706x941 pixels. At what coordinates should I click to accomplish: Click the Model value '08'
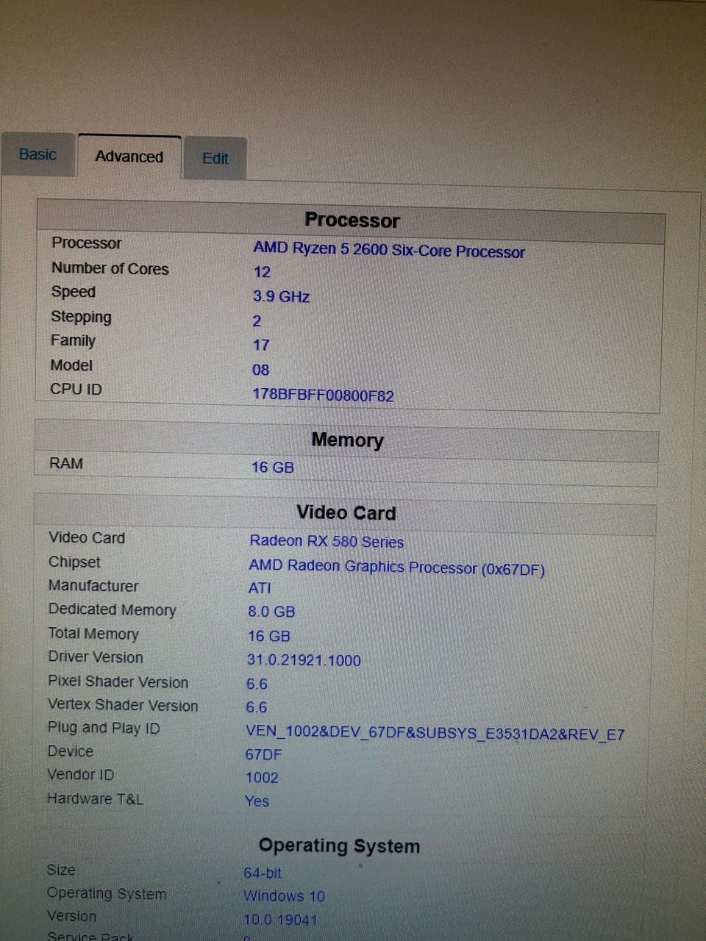[x=260, y=370]
